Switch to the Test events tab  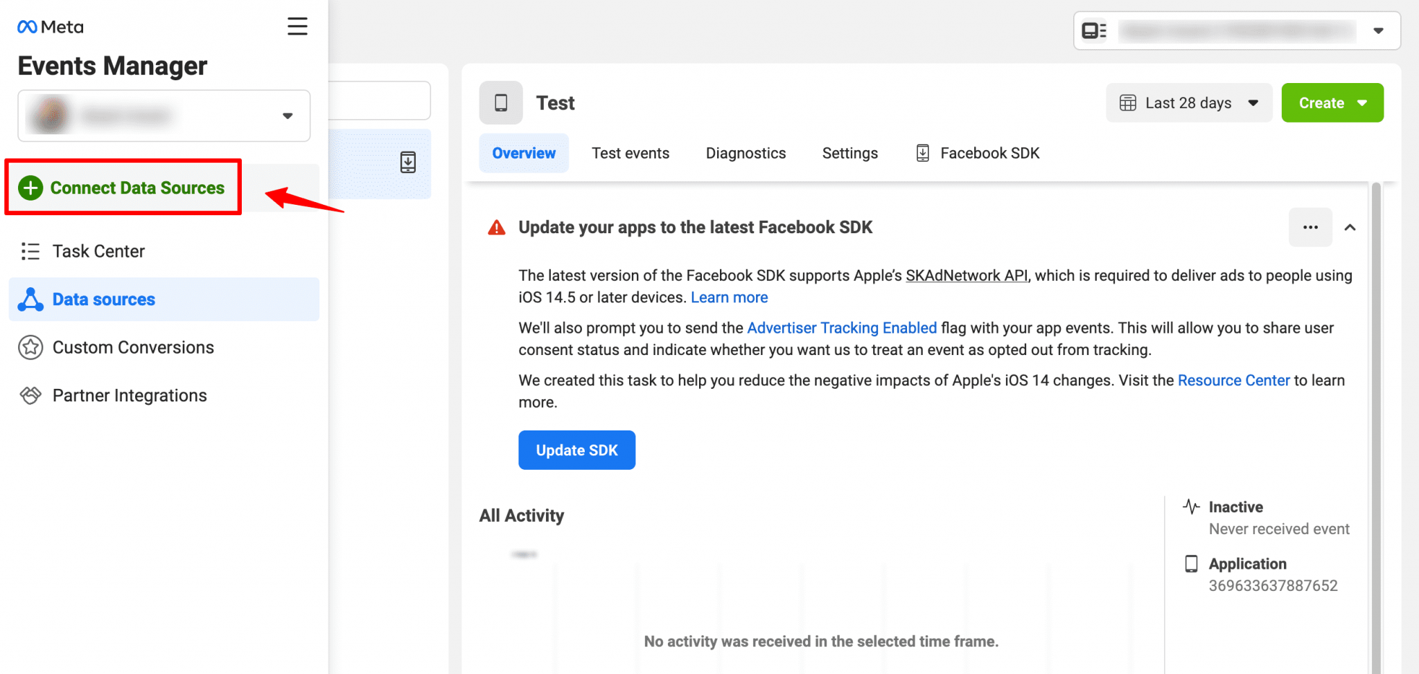631,153
